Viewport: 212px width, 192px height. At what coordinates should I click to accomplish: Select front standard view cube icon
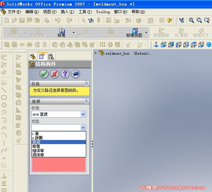coord(164,45)
